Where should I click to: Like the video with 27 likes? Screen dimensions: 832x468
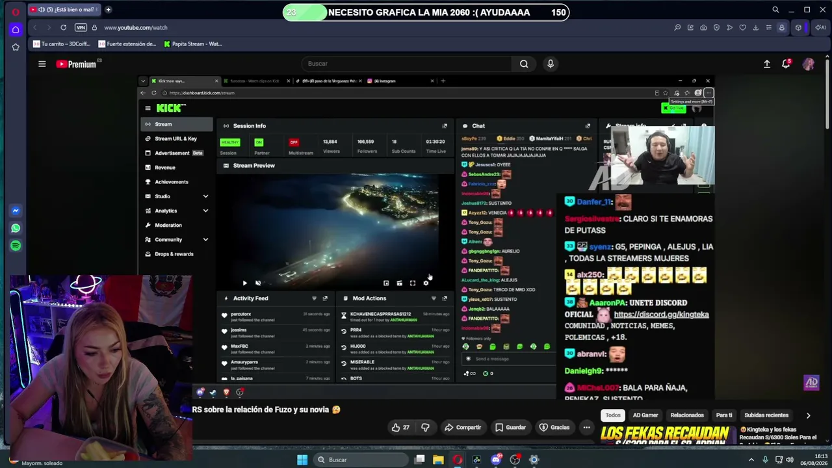[400, 427]
